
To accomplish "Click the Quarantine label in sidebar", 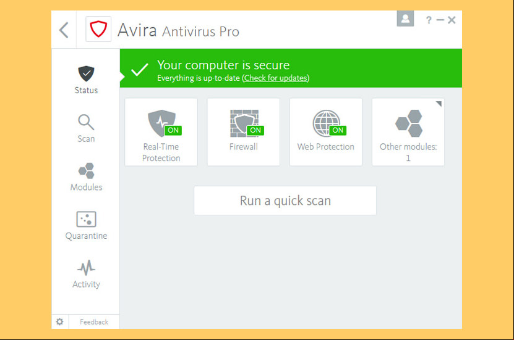I will click(86, 236).
